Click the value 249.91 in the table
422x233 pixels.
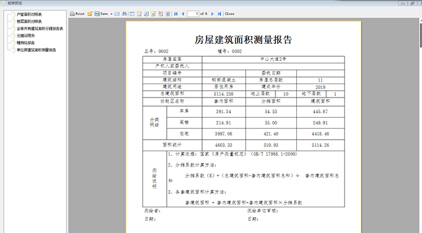pos(320,123)
